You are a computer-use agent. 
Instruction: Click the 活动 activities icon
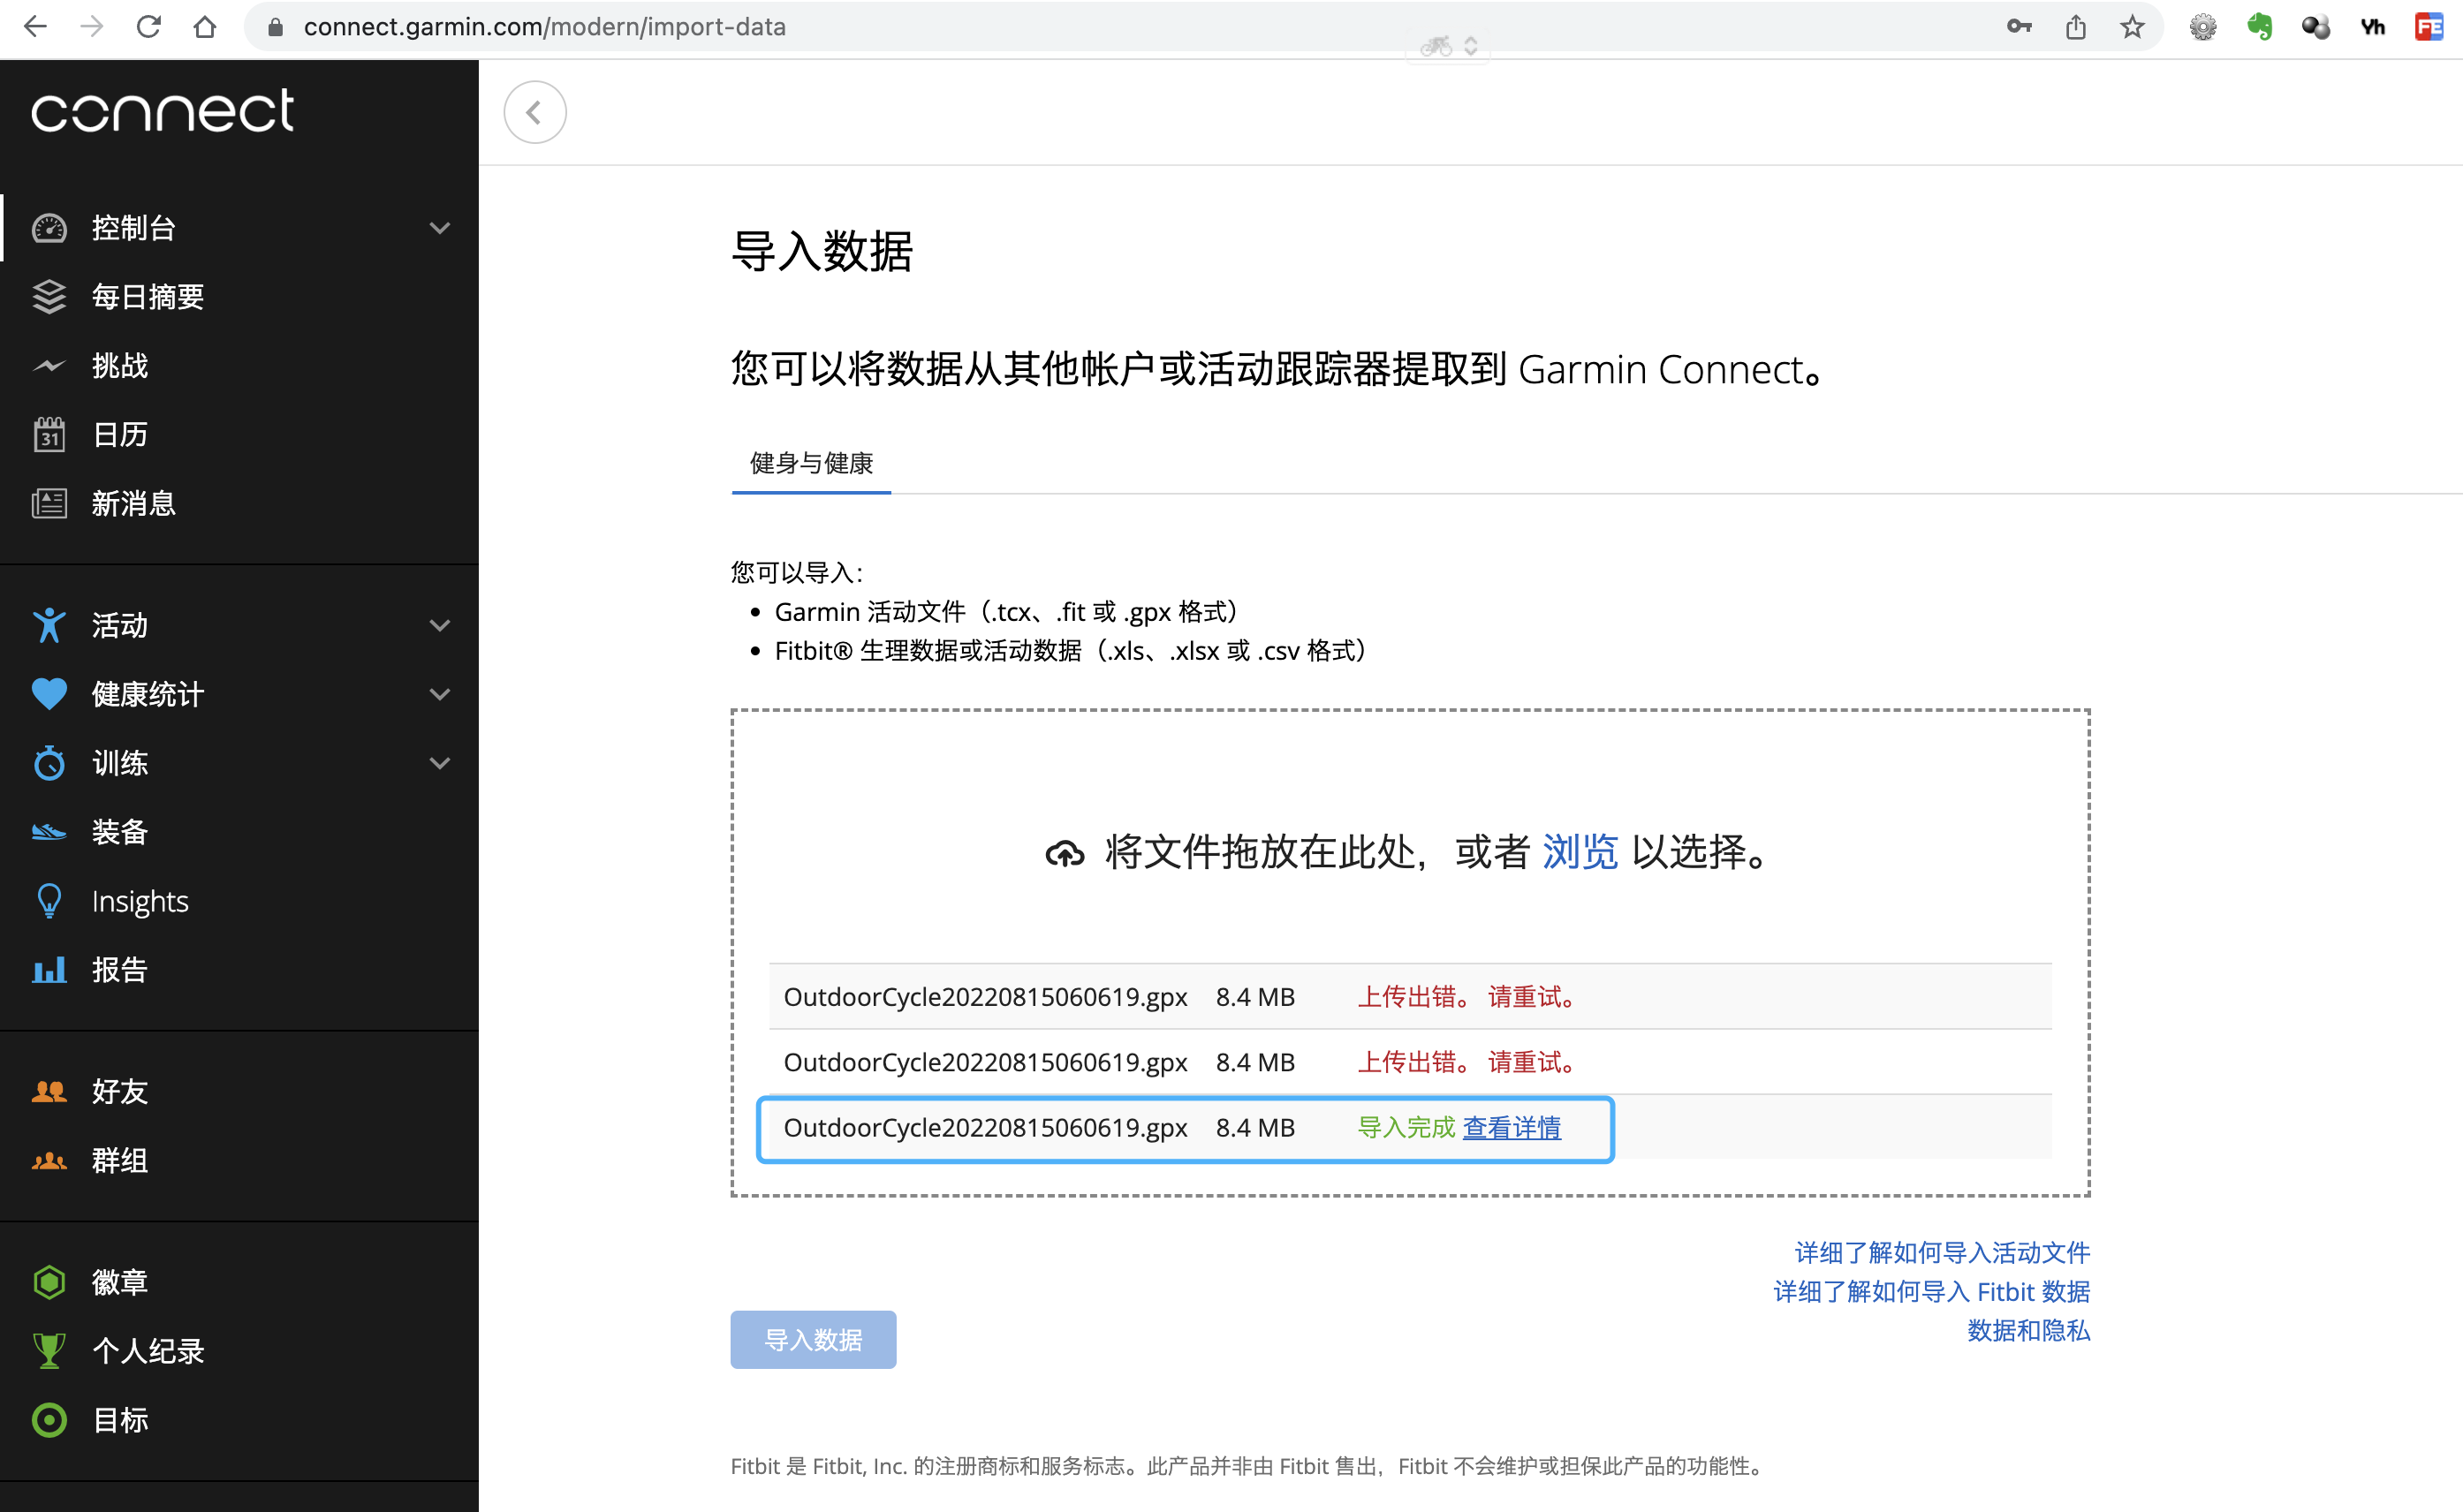46,623
